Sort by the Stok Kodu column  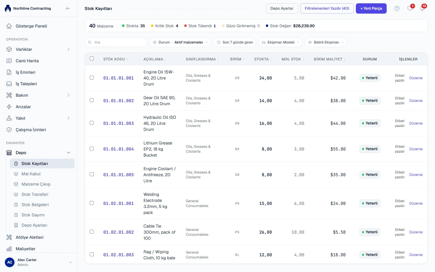click(x=116, y=59)
